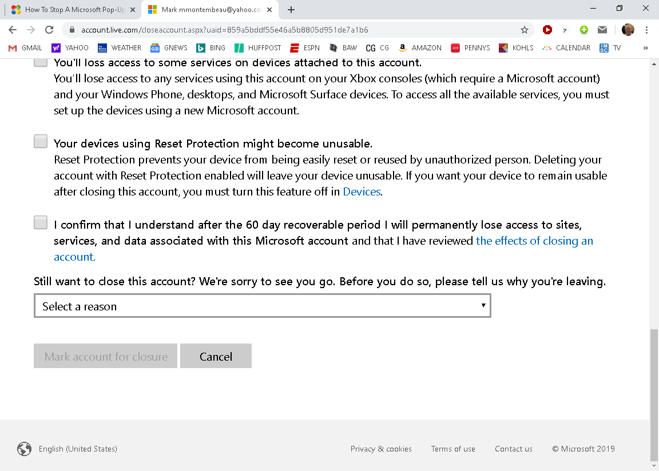The width and height of the screenshot is (659, 471).
Task: Reload the current page
Action: (49, 30)
